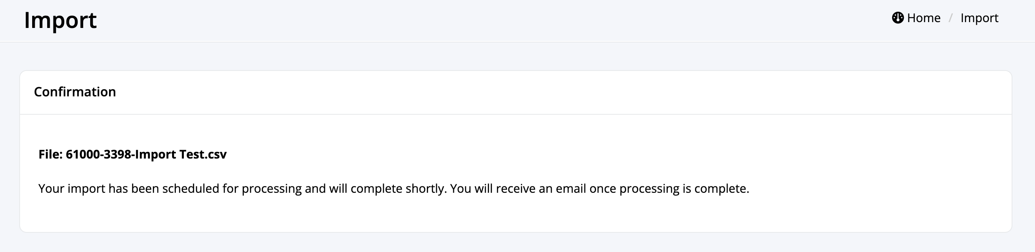
Task: Click the 'You will receive an email' sentence
Action: (600, 189)
